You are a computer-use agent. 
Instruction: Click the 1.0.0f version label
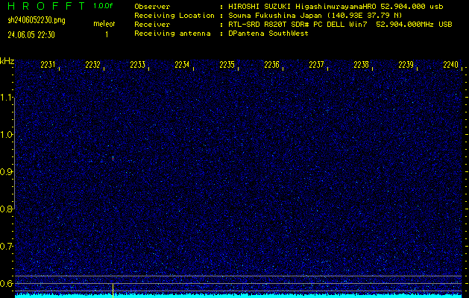click(104, 6)
